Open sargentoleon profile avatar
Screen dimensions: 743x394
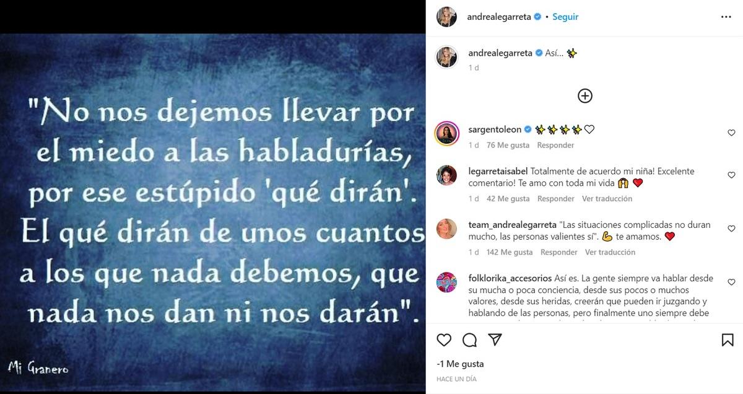pos(446,133)
